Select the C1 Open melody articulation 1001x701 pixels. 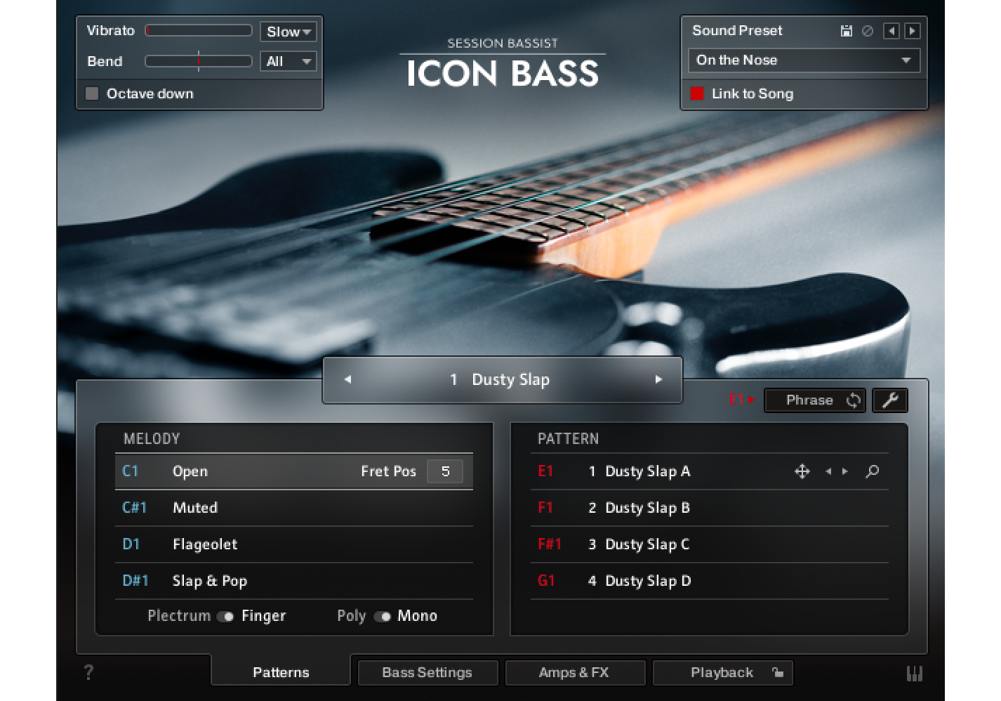click(x=294, y=471)
